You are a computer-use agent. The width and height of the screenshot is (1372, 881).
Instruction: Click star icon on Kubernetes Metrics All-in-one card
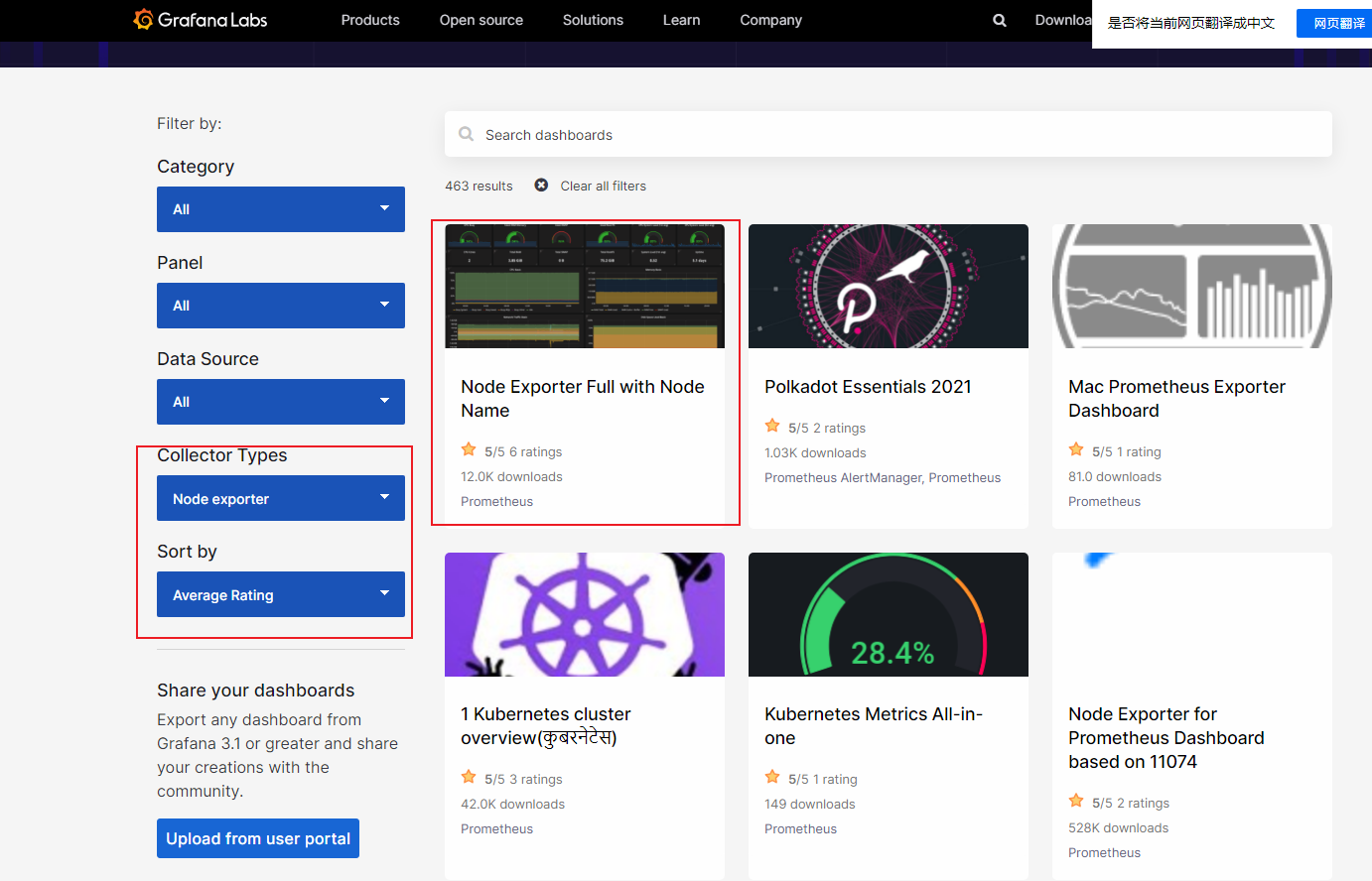[x=772, y=778]
